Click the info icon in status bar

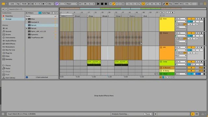3,114
